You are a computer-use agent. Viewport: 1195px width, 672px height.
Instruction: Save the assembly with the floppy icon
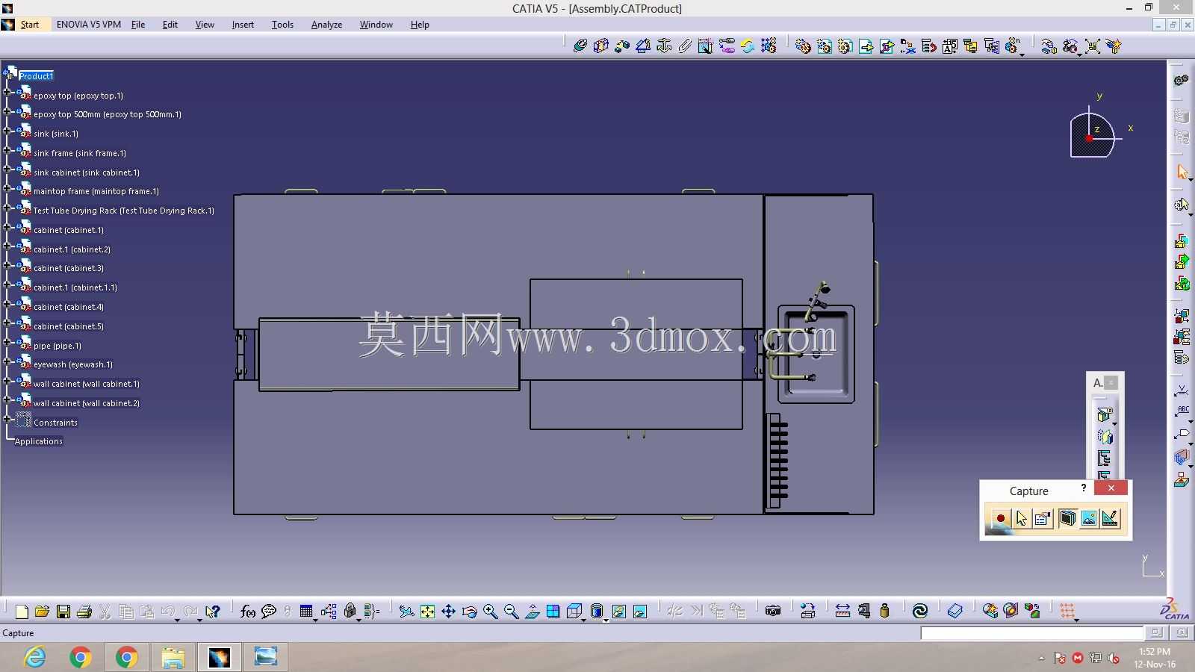[63, 612]
